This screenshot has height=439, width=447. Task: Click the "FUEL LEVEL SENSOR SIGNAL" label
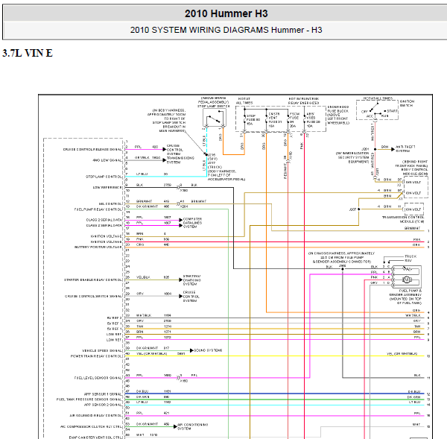[x=98, y=378]
